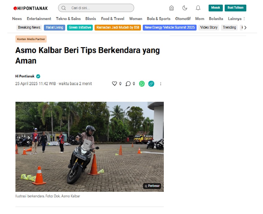Select the orange Ramadan Jadi Mudah tag

click(x=117, y=27)
